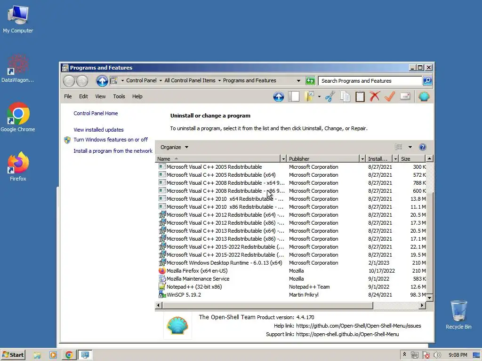Screen dimensions: 482x361
Task: Click the change view icon
Action: pos(399,147)
